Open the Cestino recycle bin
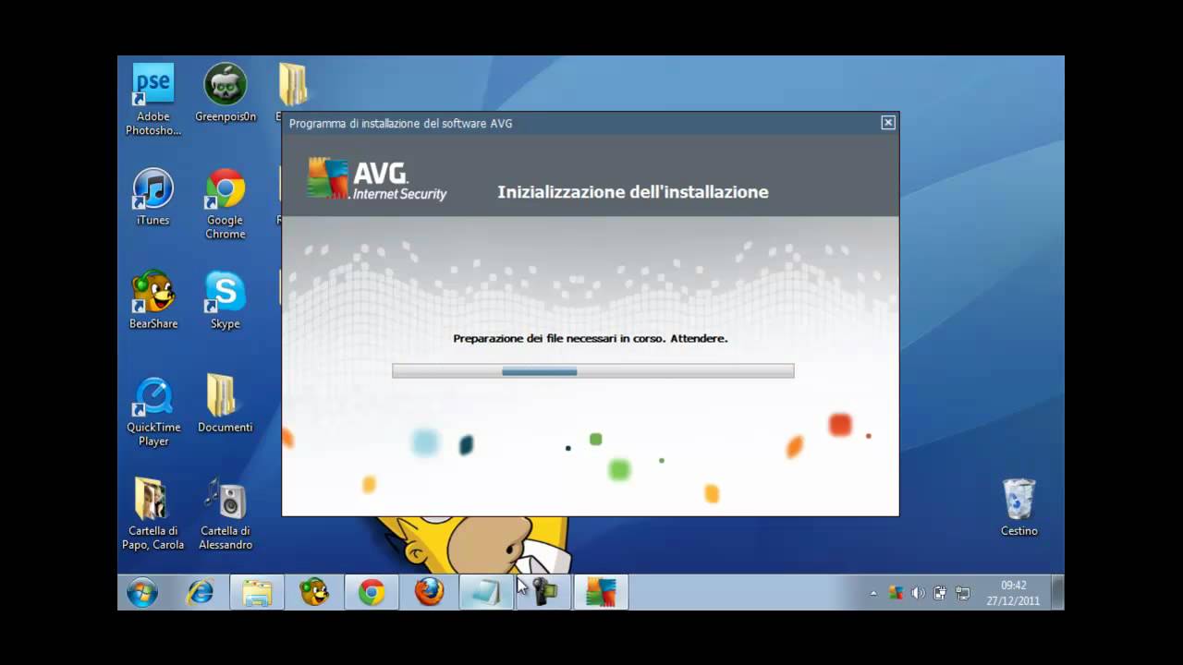The image size is (1183, 665). pos(1019,507)
